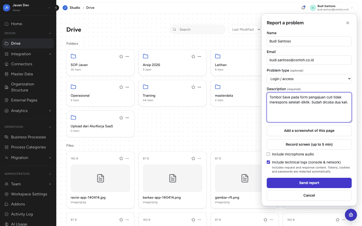Open more options for Upload dari AlurKerja SaaS
Image resolution: width=362 pixels, height=226 pixels.
tap(127, 118)
